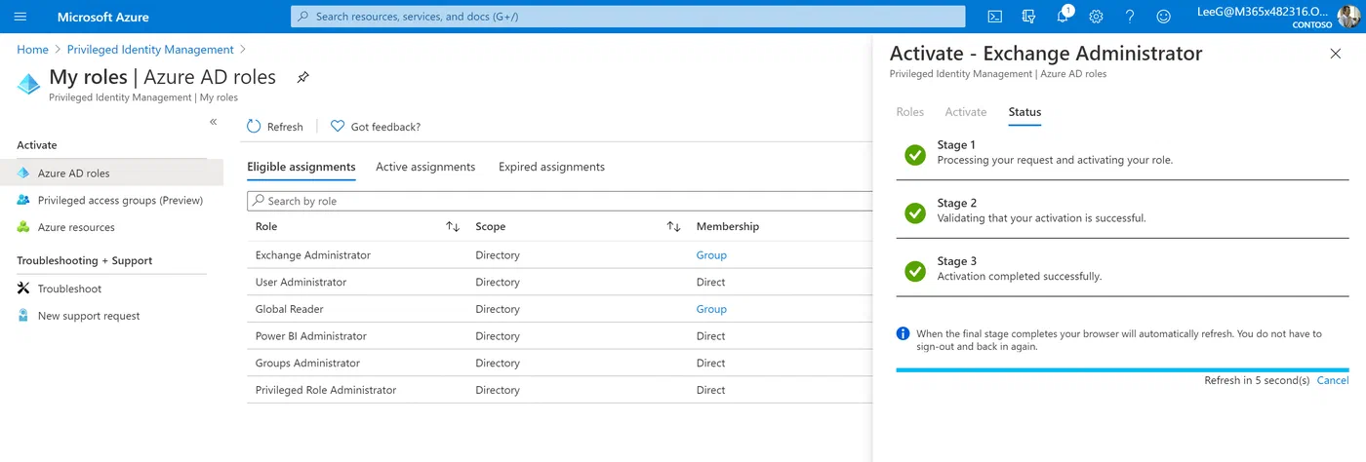Open the hamburger portal menu
Screen dimensions: 1366x462
pyautogui.click(x=20, y=17)
